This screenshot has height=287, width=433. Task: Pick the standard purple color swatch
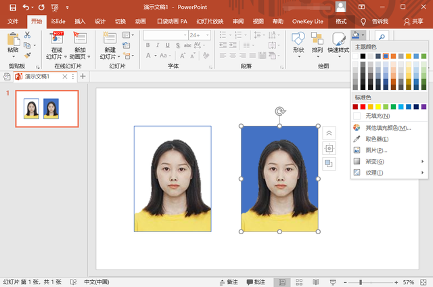(x=424, y=107)
